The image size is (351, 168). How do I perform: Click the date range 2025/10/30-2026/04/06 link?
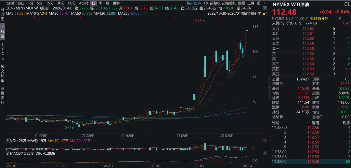(x=233, y=14)
